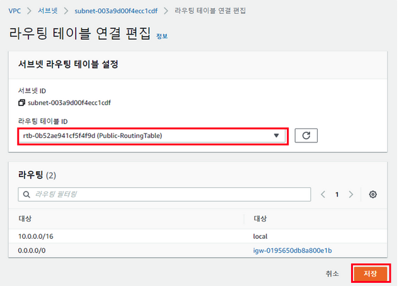Click the 대상 header above local
The image size is (399, 286).
point(260,218)
